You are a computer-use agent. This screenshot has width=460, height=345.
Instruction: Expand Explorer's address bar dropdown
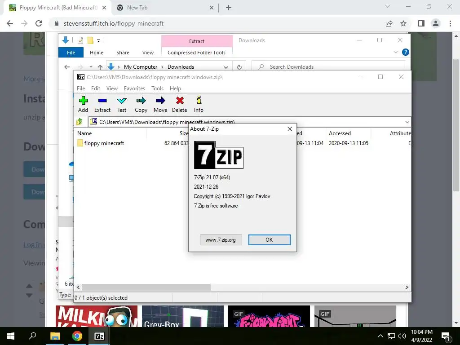click(226, 67)
